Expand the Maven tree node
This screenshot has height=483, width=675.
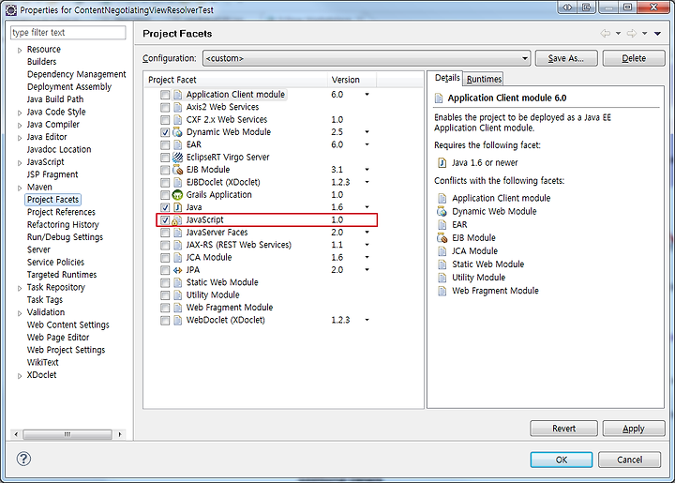[20, 189]
